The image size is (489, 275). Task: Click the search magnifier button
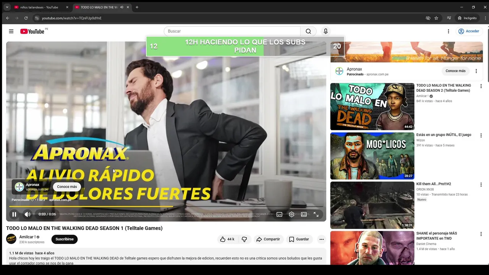point(308,31)
